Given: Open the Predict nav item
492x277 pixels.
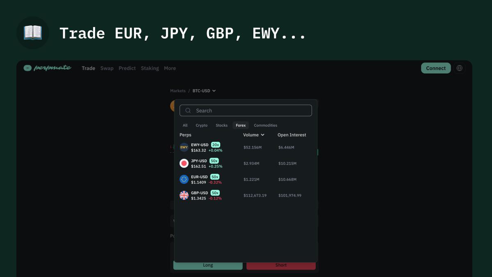Looking at the screenshot, I should tap(127, 68).
